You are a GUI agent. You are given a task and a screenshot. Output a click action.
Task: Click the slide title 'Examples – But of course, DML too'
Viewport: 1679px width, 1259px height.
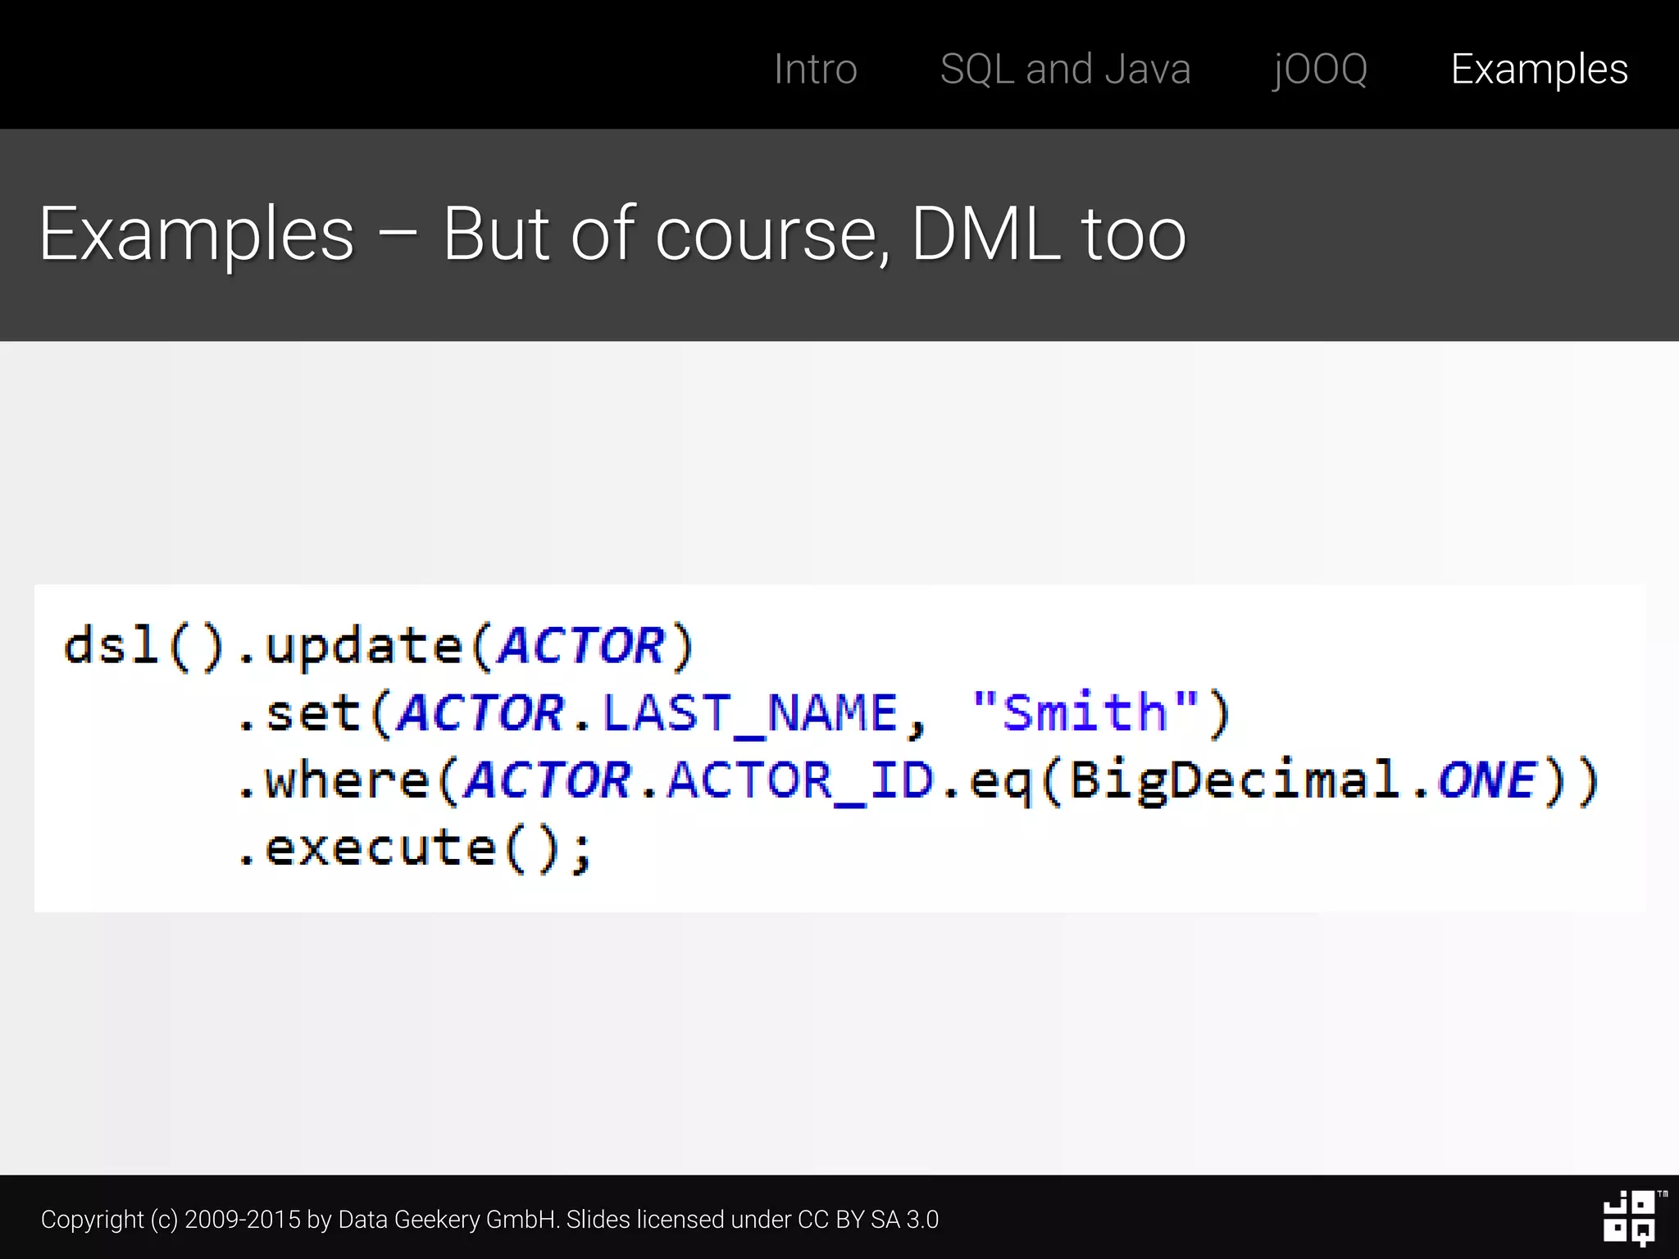coord(612,234)
